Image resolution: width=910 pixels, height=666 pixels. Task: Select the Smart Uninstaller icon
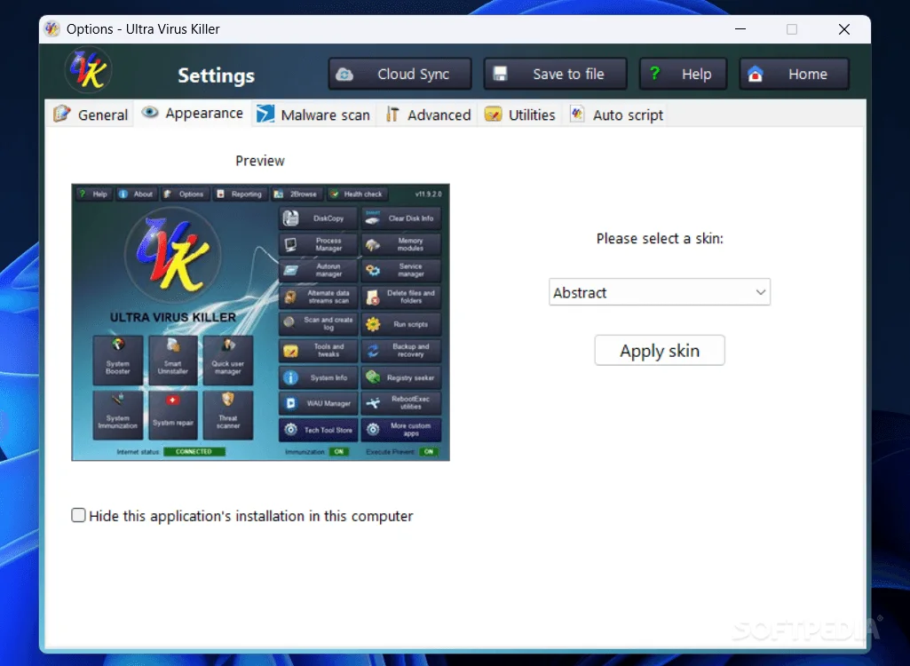click(172, 360)
